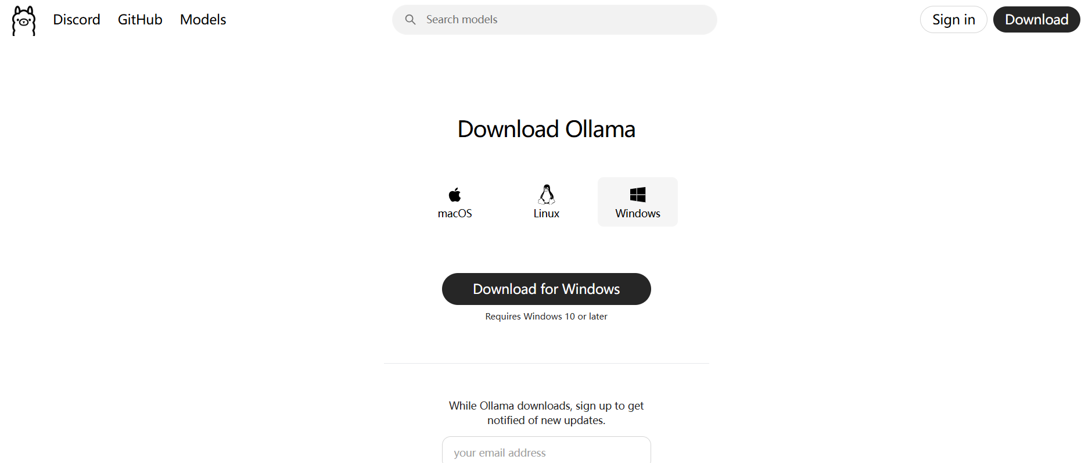The height and width of the screenshot is (463, 1092).
Task: Click the Requires Windows 10 note
Action: [546, 317]
